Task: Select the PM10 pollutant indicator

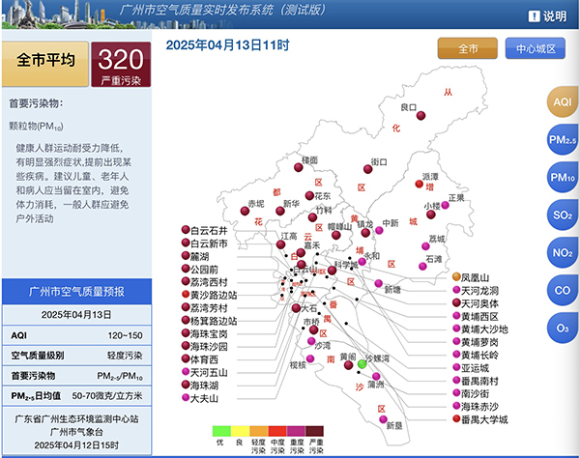Action: pyautogui.click(x=562, y=178)
